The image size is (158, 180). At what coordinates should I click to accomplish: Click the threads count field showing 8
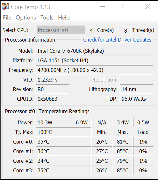[x=126, y=30]
